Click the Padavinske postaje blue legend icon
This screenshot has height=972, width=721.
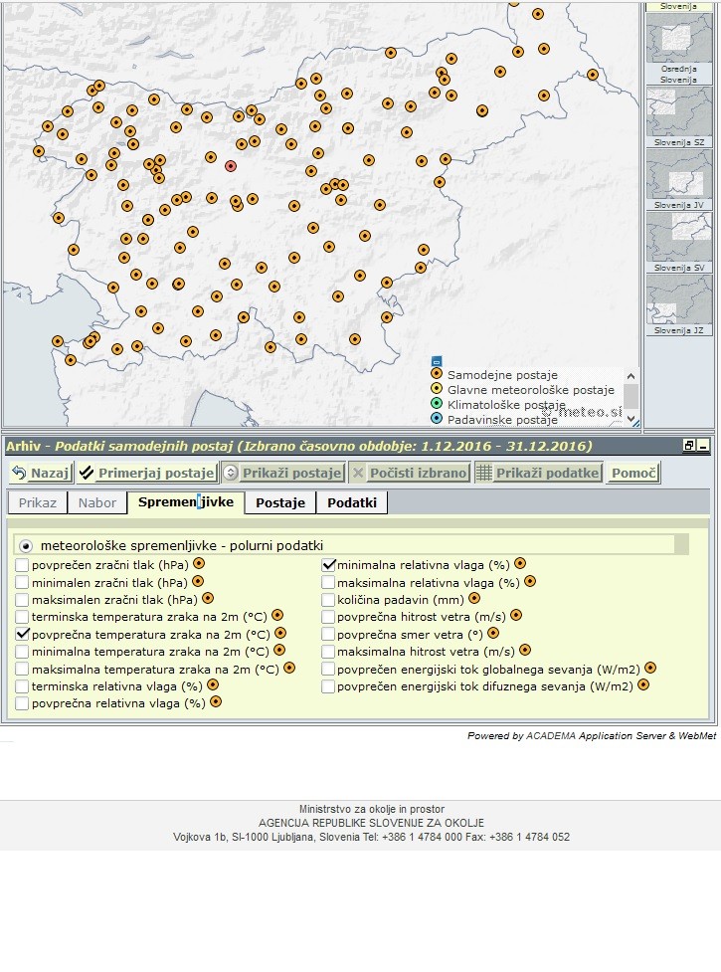coord(436,419)
